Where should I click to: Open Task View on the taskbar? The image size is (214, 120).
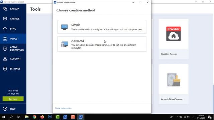[19, 117]
